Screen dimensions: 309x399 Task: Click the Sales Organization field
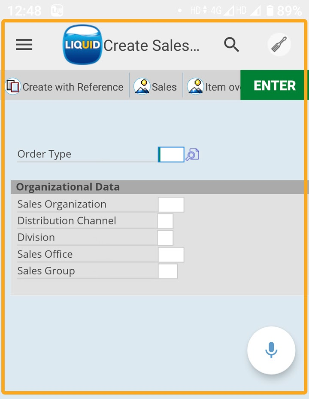(x=171, y=204)
